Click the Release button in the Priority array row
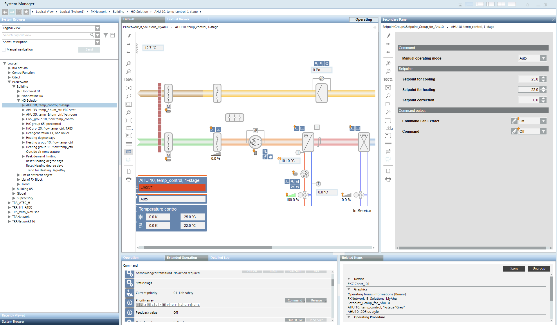This screenshot has width=557, height=325. tap(316, 300)
